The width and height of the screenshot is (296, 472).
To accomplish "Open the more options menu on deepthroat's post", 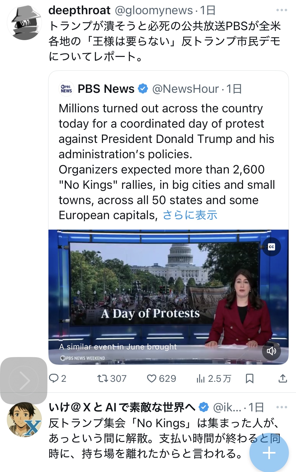I will click(282, 10).
